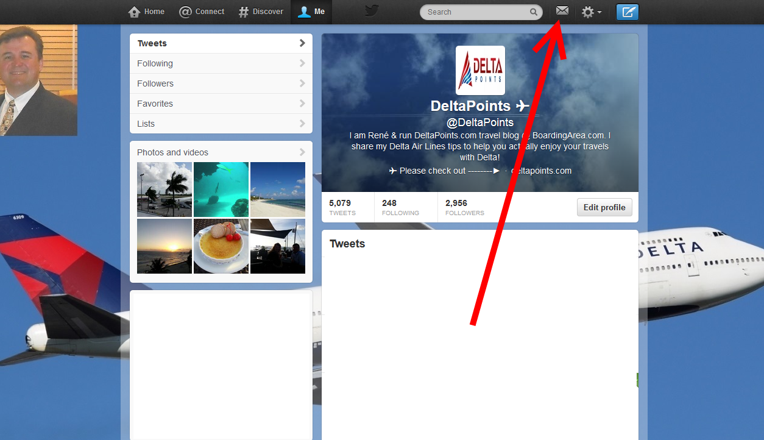Click the Twitter bird logo

[x=372, y=11]
